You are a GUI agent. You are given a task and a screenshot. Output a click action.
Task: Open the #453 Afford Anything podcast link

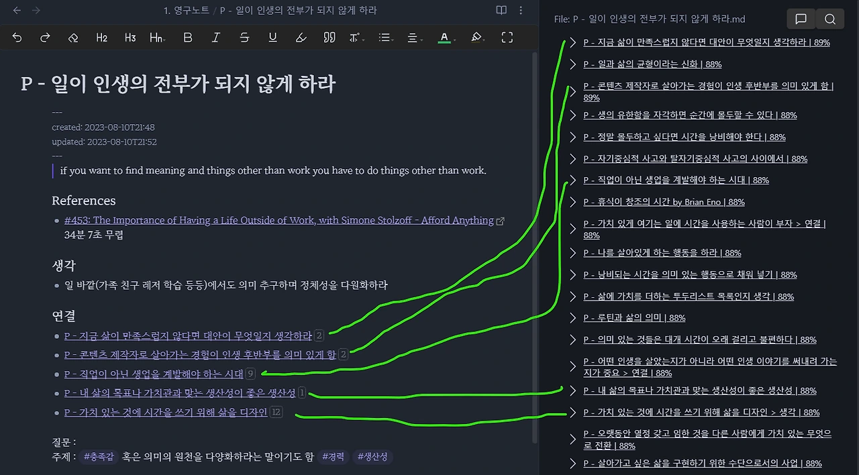pyautogui.click(x=279, y=220)
